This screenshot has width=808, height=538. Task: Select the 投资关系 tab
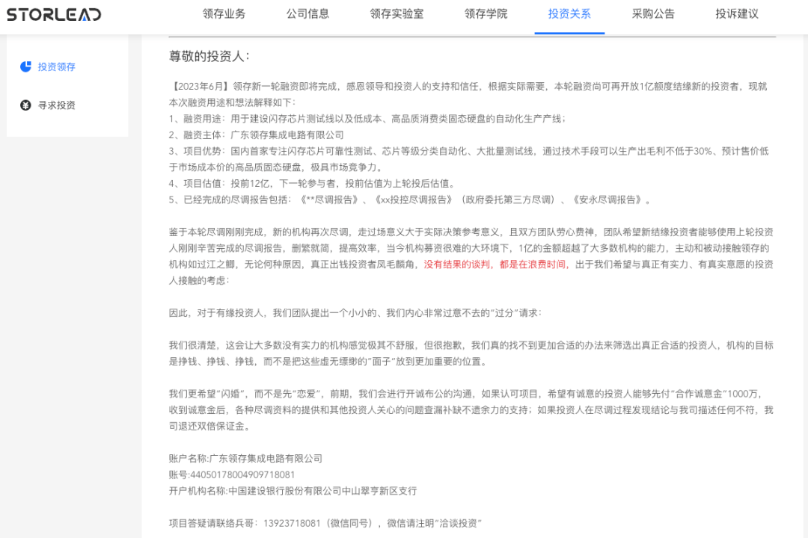click(569, 14)
